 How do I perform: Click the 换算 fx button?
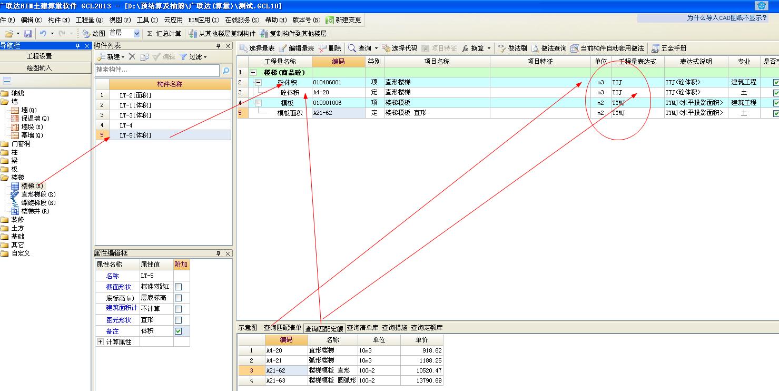coord(473,48)
